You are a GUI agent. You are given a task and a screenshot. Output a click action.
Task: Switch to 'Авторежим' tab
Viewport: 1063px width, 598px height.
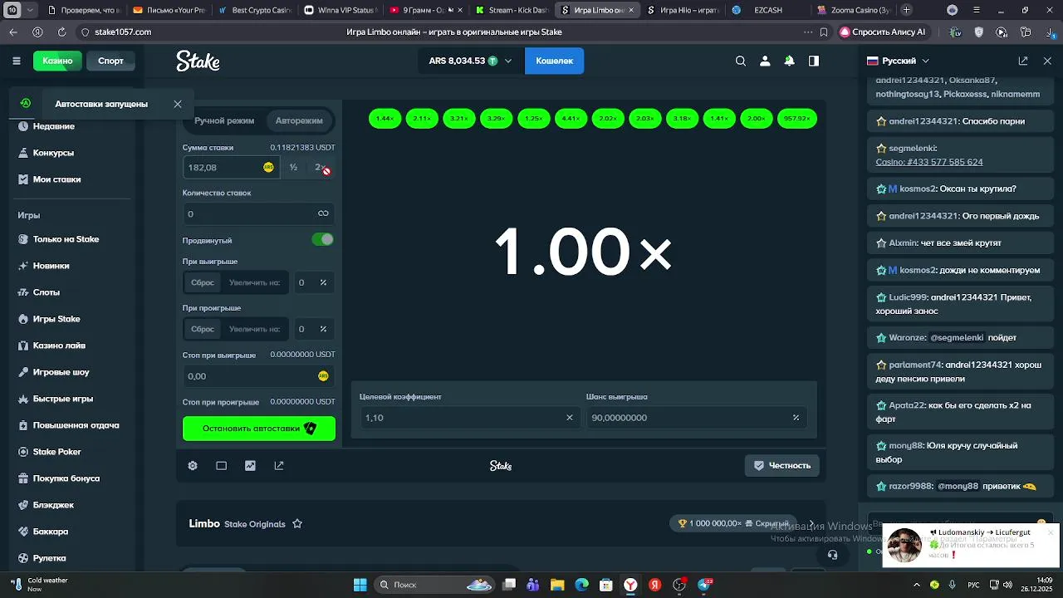(299, 120)
